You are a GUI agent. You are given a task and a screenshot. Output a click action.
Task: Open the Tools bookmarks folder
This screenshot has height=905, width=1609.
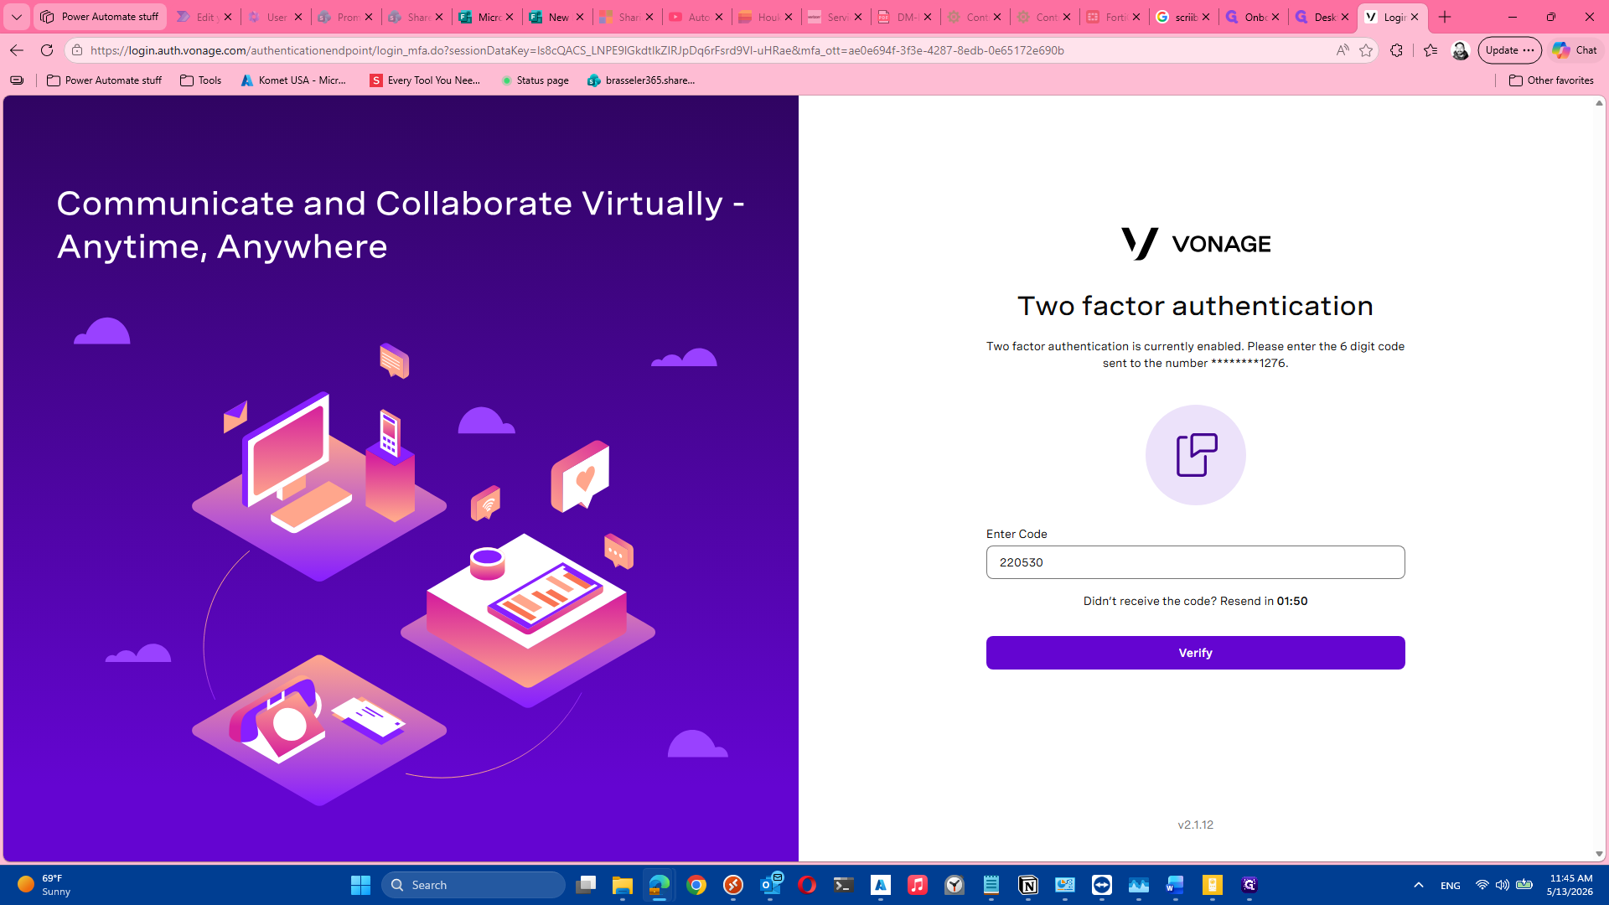tap(201, 80)
